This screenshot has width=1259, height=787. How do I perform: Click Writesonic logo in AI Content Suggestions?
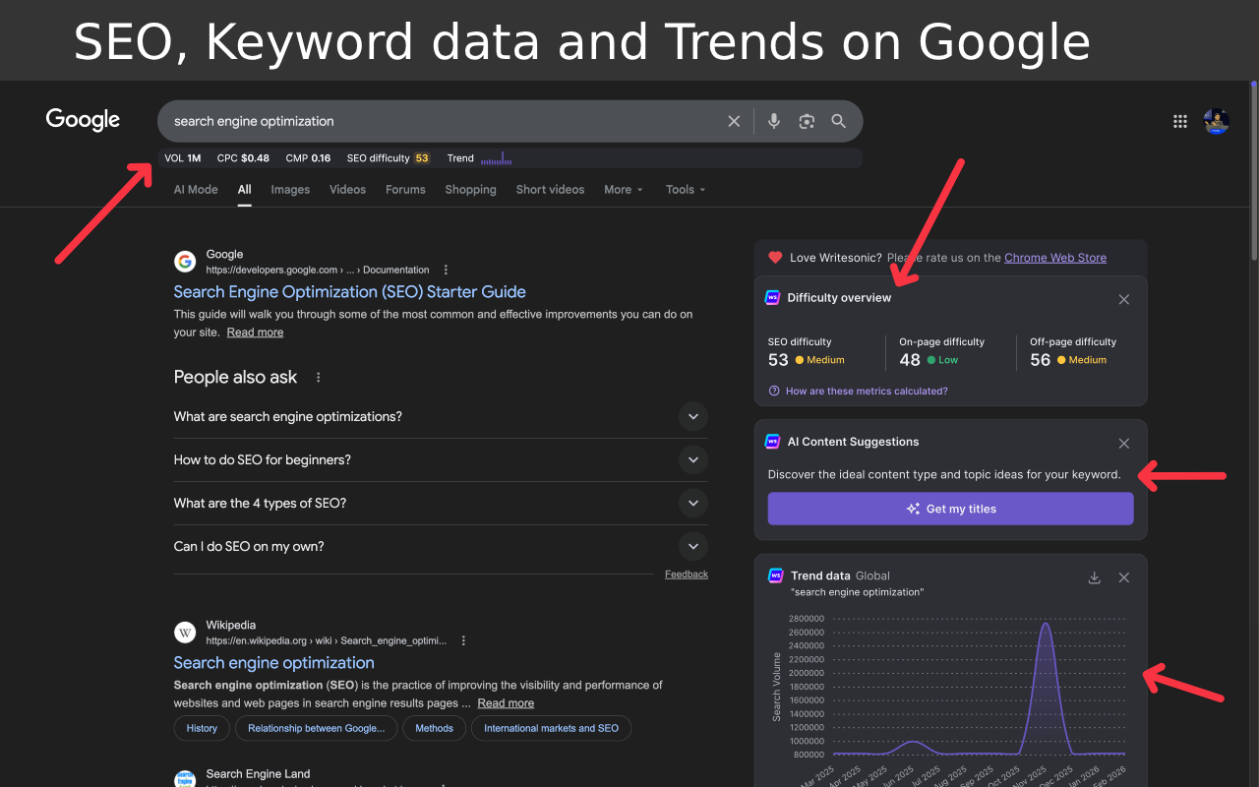[773, 442]
